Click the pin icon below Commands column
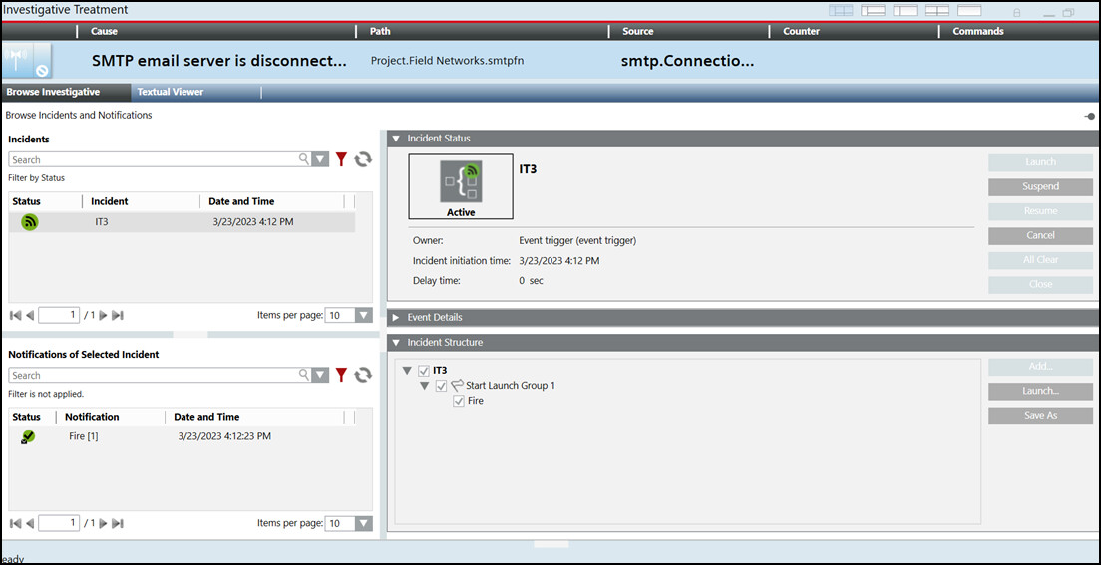 [1090, 117]
